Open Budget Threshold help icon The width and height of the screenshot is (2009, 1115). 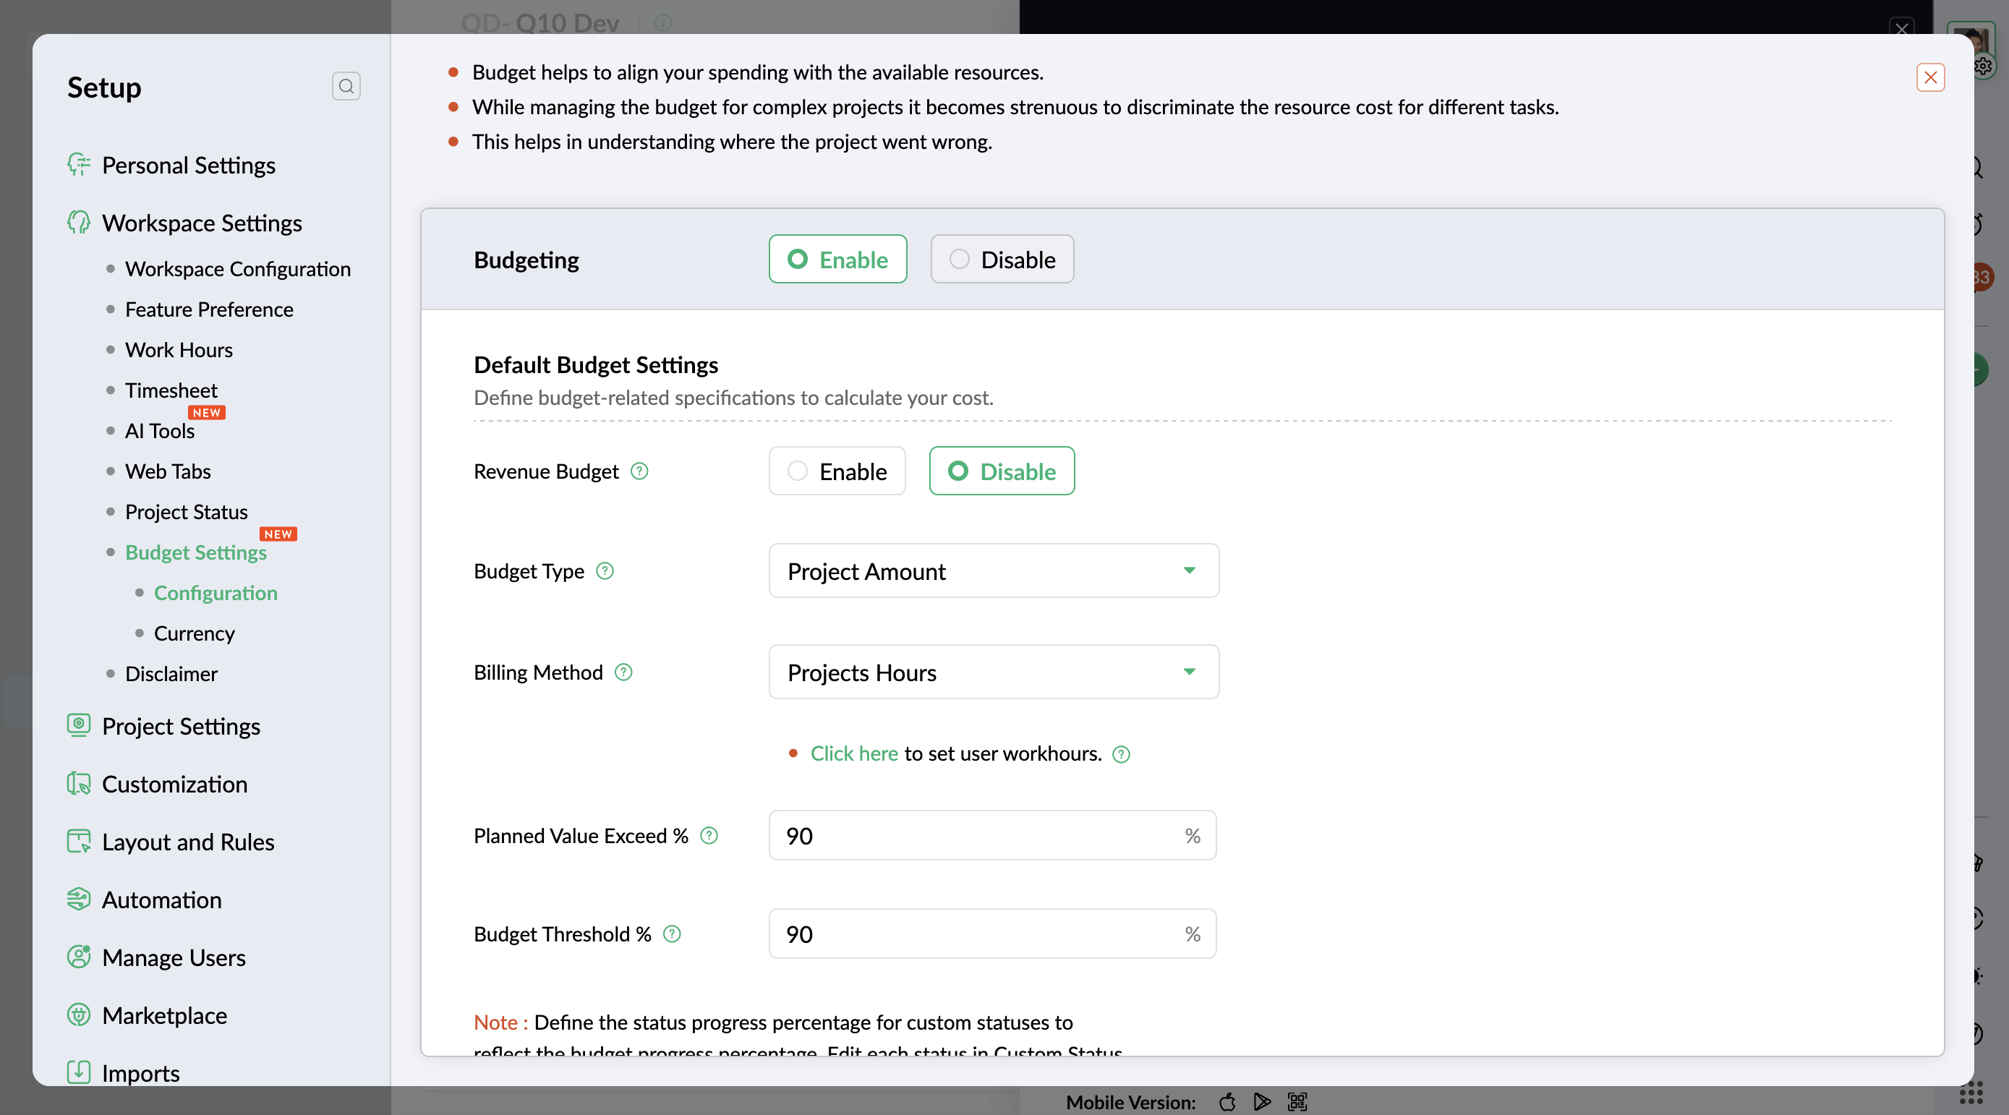tap(673, 934)
